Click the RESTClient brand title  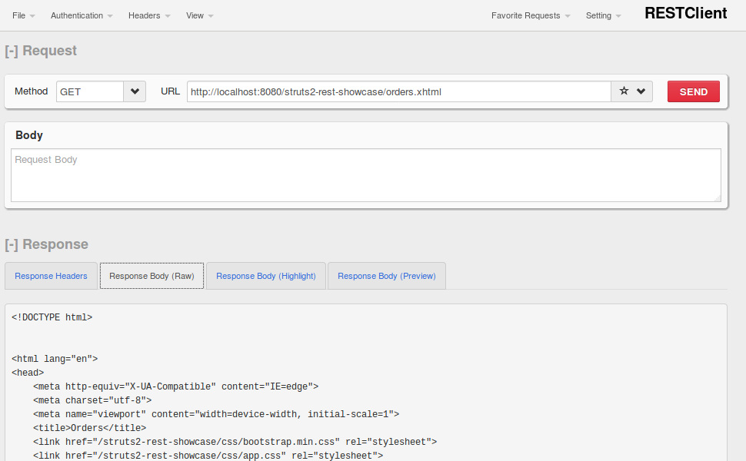685,13
